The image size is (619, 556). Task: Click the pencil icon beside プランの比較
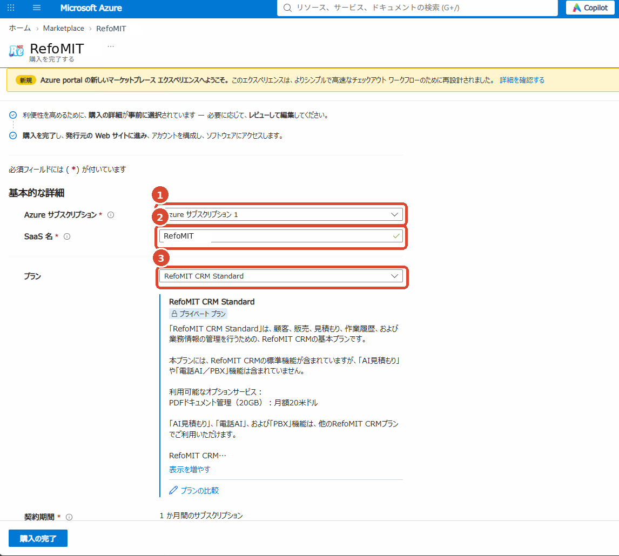[x=173, y=490]
